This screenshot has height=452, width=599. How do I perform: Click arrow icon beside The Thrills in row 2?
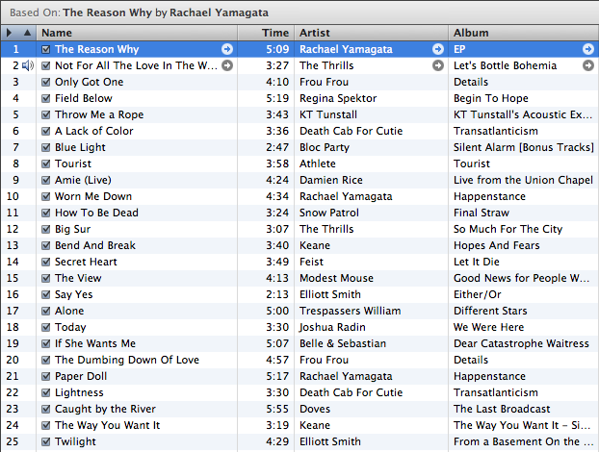(x=438, y=65)
